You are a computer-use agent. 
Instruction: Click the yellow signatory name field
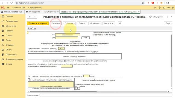pyautogui.click(x=51, y=84)
